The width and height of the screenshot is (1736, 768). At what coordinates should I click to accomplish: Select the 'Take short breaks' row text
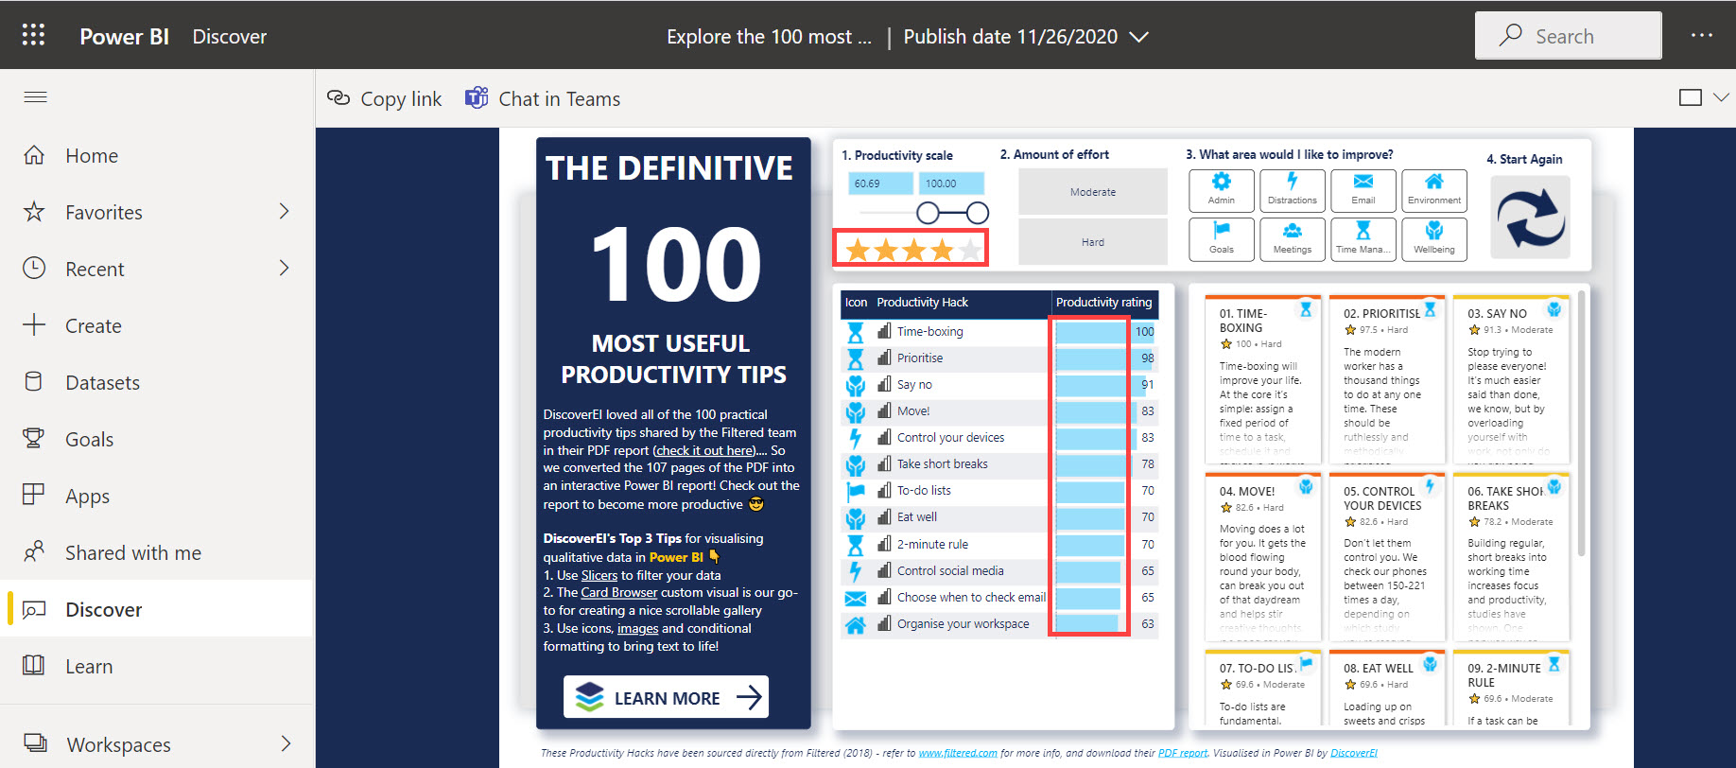point(942,464)
